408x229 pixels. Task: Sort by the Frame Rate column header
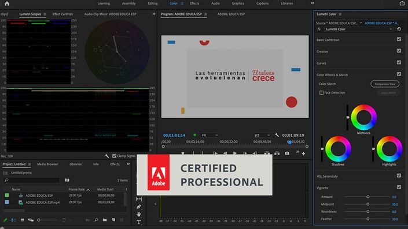(76, 190)
